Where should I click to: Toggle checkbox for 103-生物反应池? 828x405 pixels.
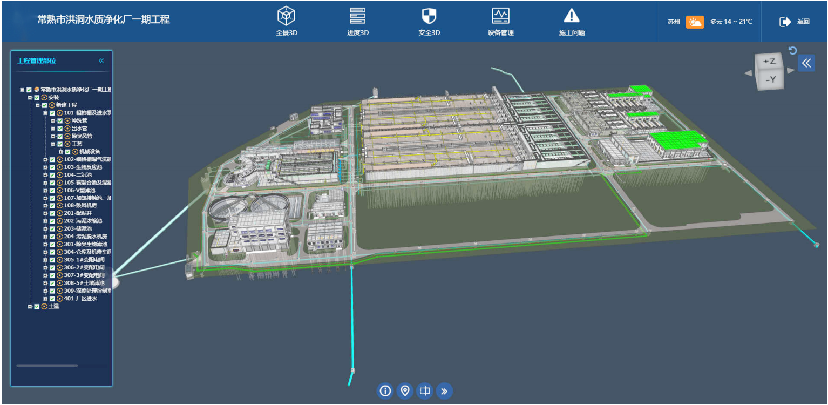tap(52, 167)
